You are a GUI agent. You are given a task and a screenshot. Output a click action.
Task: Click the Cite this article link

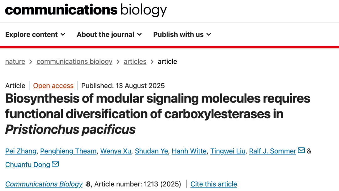[214, 184]
